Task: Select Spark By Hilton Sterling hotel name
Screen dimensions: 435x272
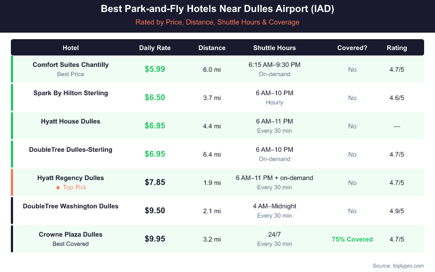Action: (x=71, y=93)
